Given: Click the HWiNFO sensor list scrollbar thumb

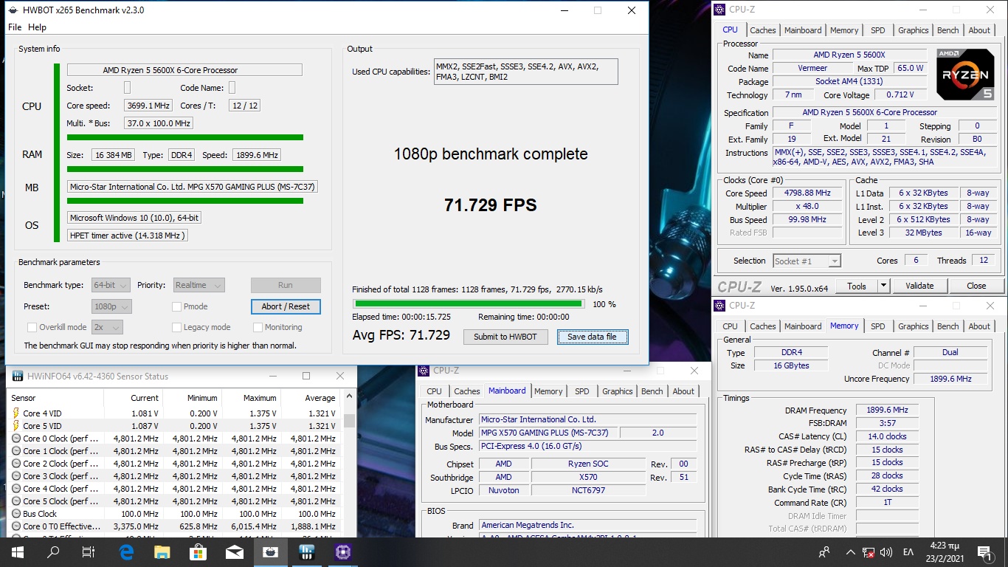Looking at the screenshot, I should pyautogui.click(x=349, y=421).
